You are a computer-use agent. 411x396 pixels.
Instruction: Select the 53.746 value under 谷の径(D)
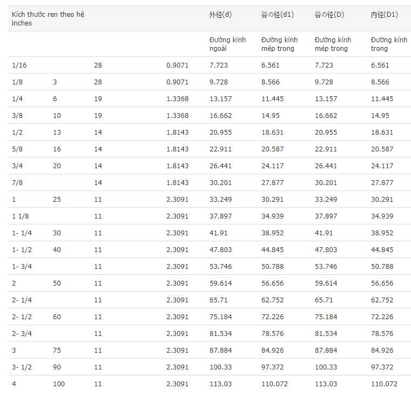326,267
